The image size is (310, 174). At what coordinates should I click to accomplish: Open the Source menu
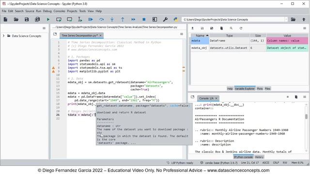[x=30, y=11]
